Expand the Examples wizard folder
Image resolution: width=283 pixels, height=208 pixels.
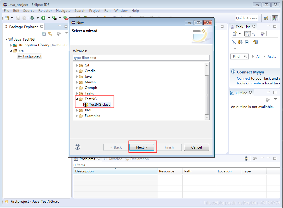77,116
